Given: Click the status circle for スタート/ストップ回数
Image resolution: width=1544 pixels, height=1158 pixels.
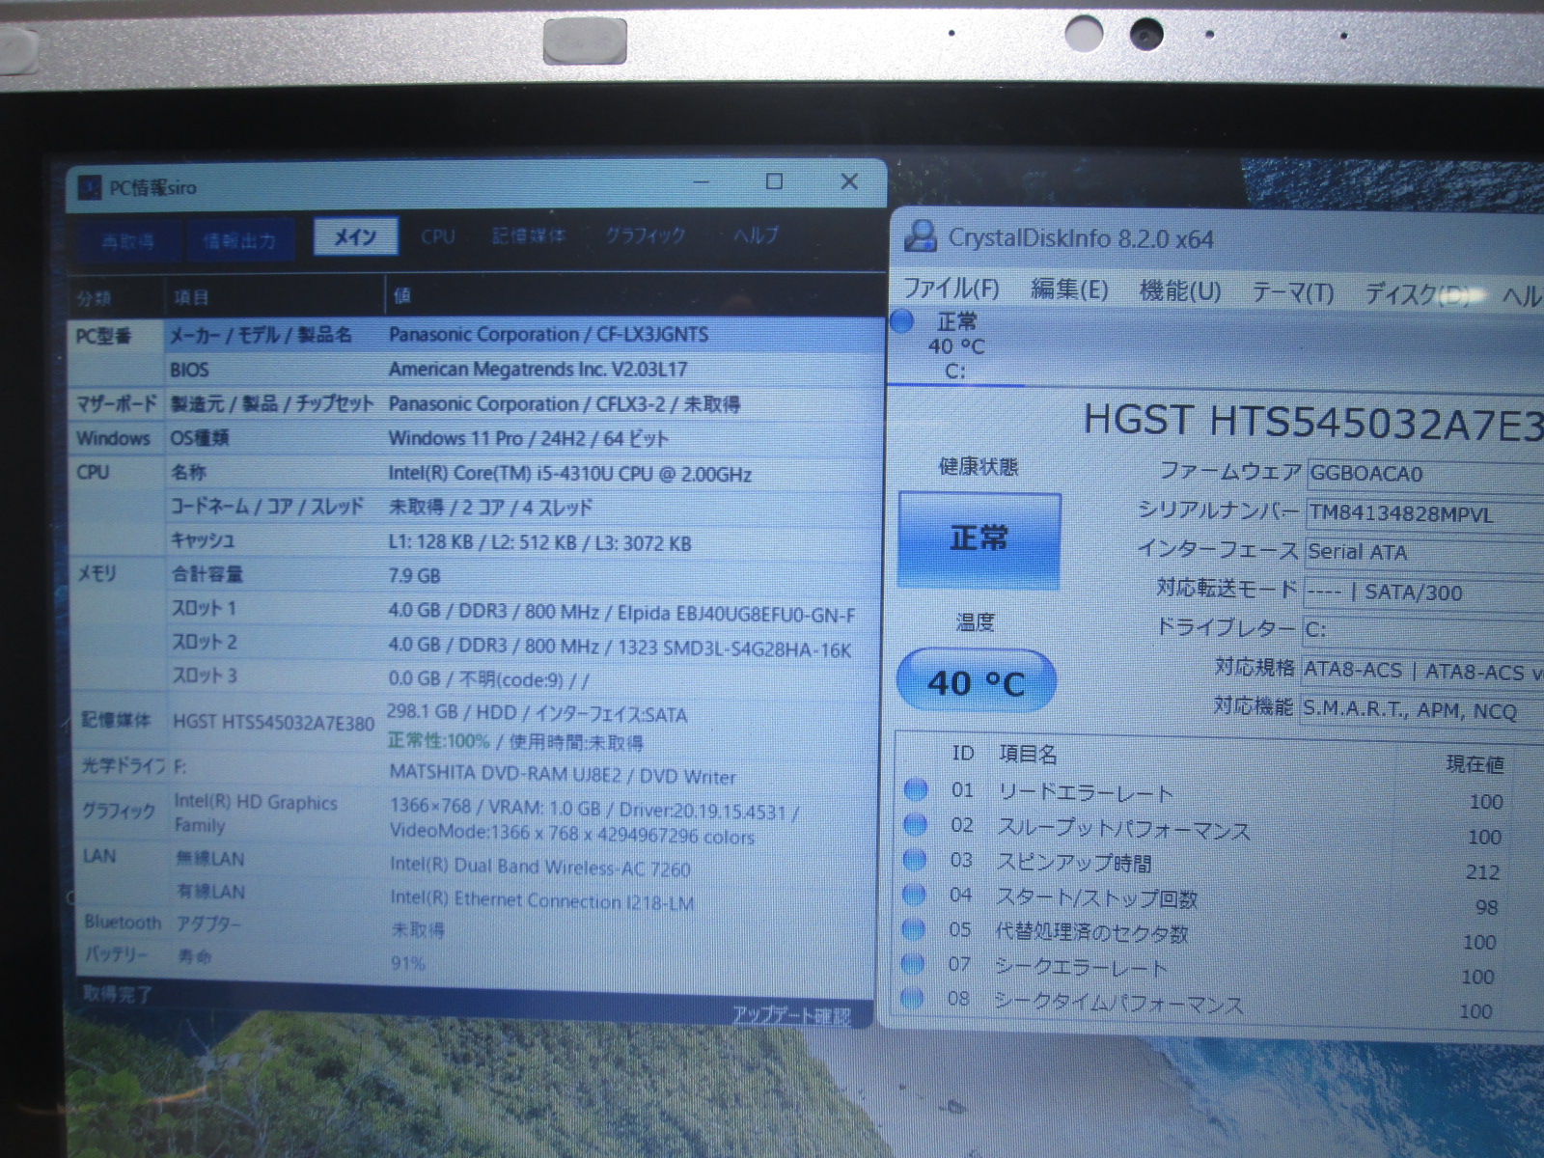Looking at the screenshot, I should (x=914, y=895).
